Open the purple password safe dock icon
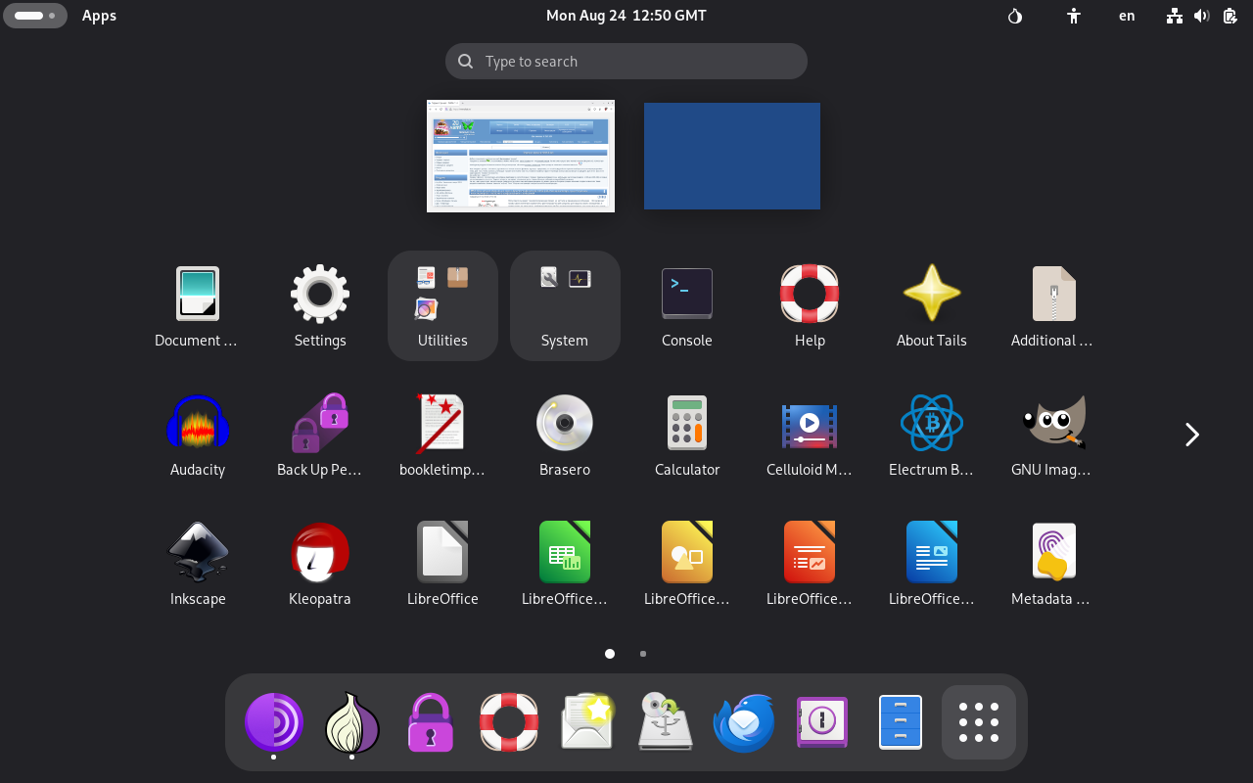This screenshot has width=1253, height=783. [x=822, y=722]
